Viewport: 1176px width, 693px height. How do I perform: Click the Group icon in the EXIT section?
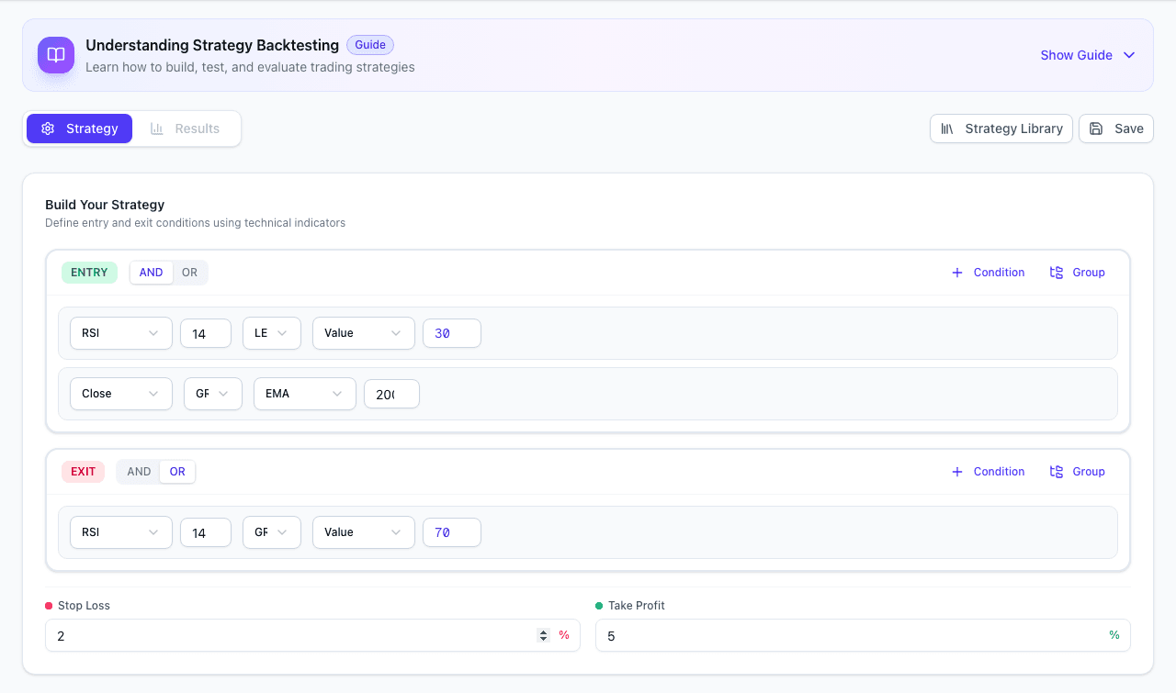[x=1057, y=471]
